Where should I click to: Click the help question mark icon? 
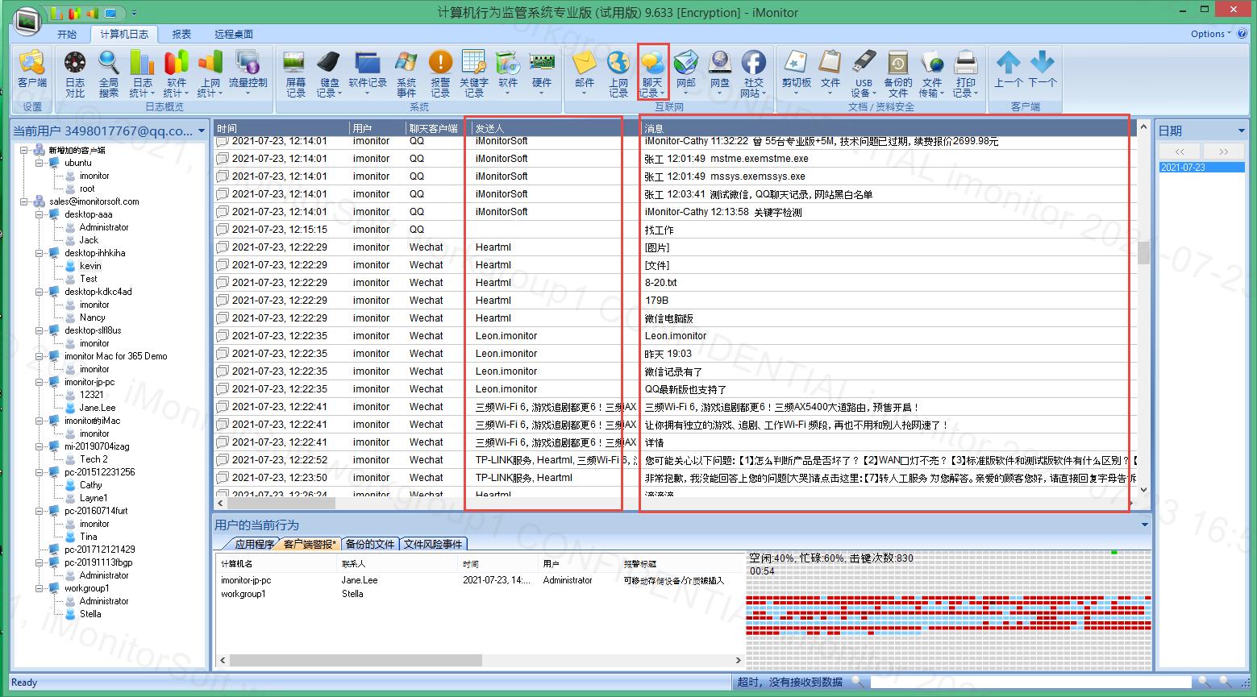click(1244, 34)
